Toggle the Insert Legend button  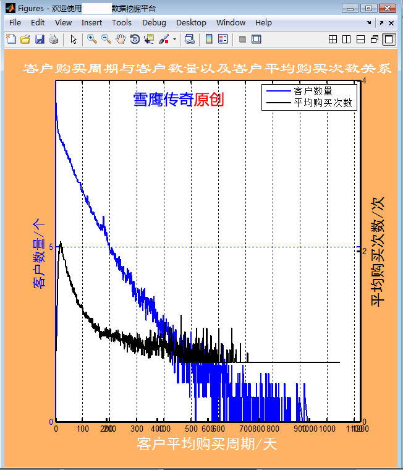[223, 40]
